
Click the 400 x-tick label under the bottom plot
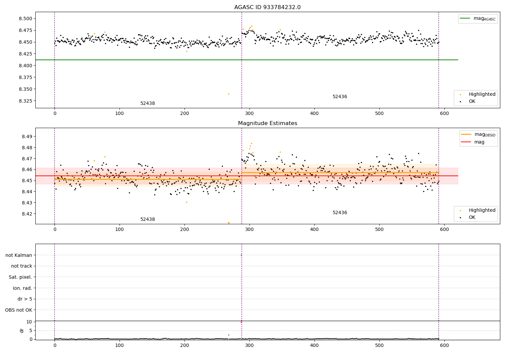314,345
